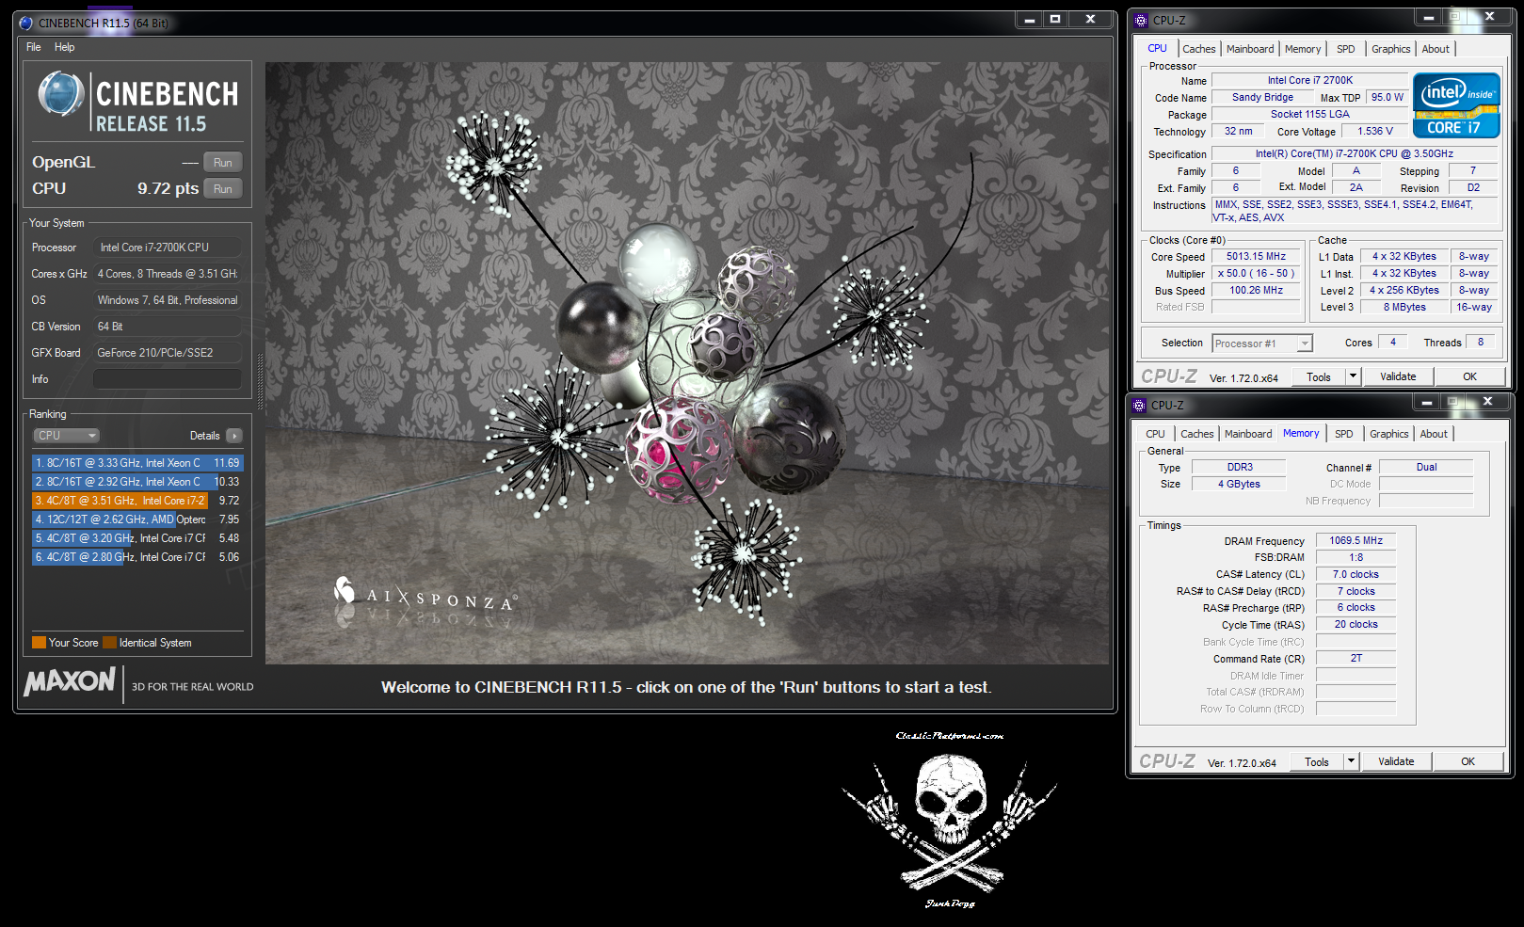Click the top CPU-Z title bar icon
The width and height of the screenshot is (1524, 927).
point(1141,20)
